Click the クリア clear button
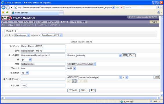164x104 pixels. [132, 55]
